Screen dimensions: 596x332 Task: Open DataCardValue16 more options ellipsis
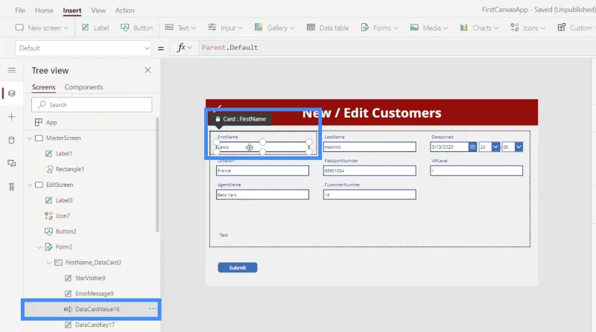coord(153,309)
